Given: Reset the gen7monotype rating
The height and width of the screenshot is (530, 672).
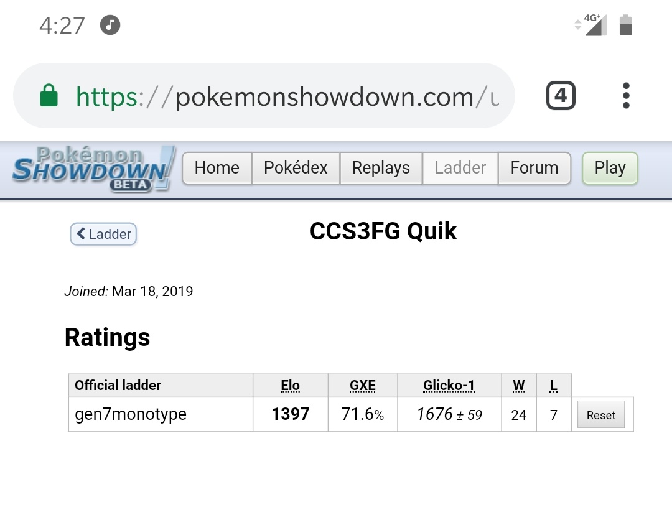Looking at the screenshot, I should point(601,415).
